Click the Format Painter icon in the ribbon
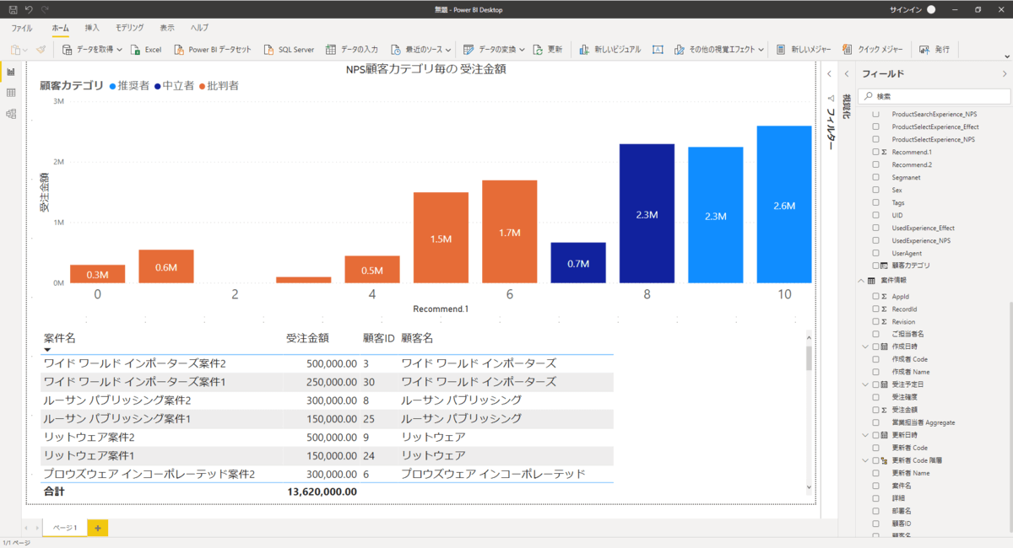Viewport: 1013px width, 548px height. (41, 50)
